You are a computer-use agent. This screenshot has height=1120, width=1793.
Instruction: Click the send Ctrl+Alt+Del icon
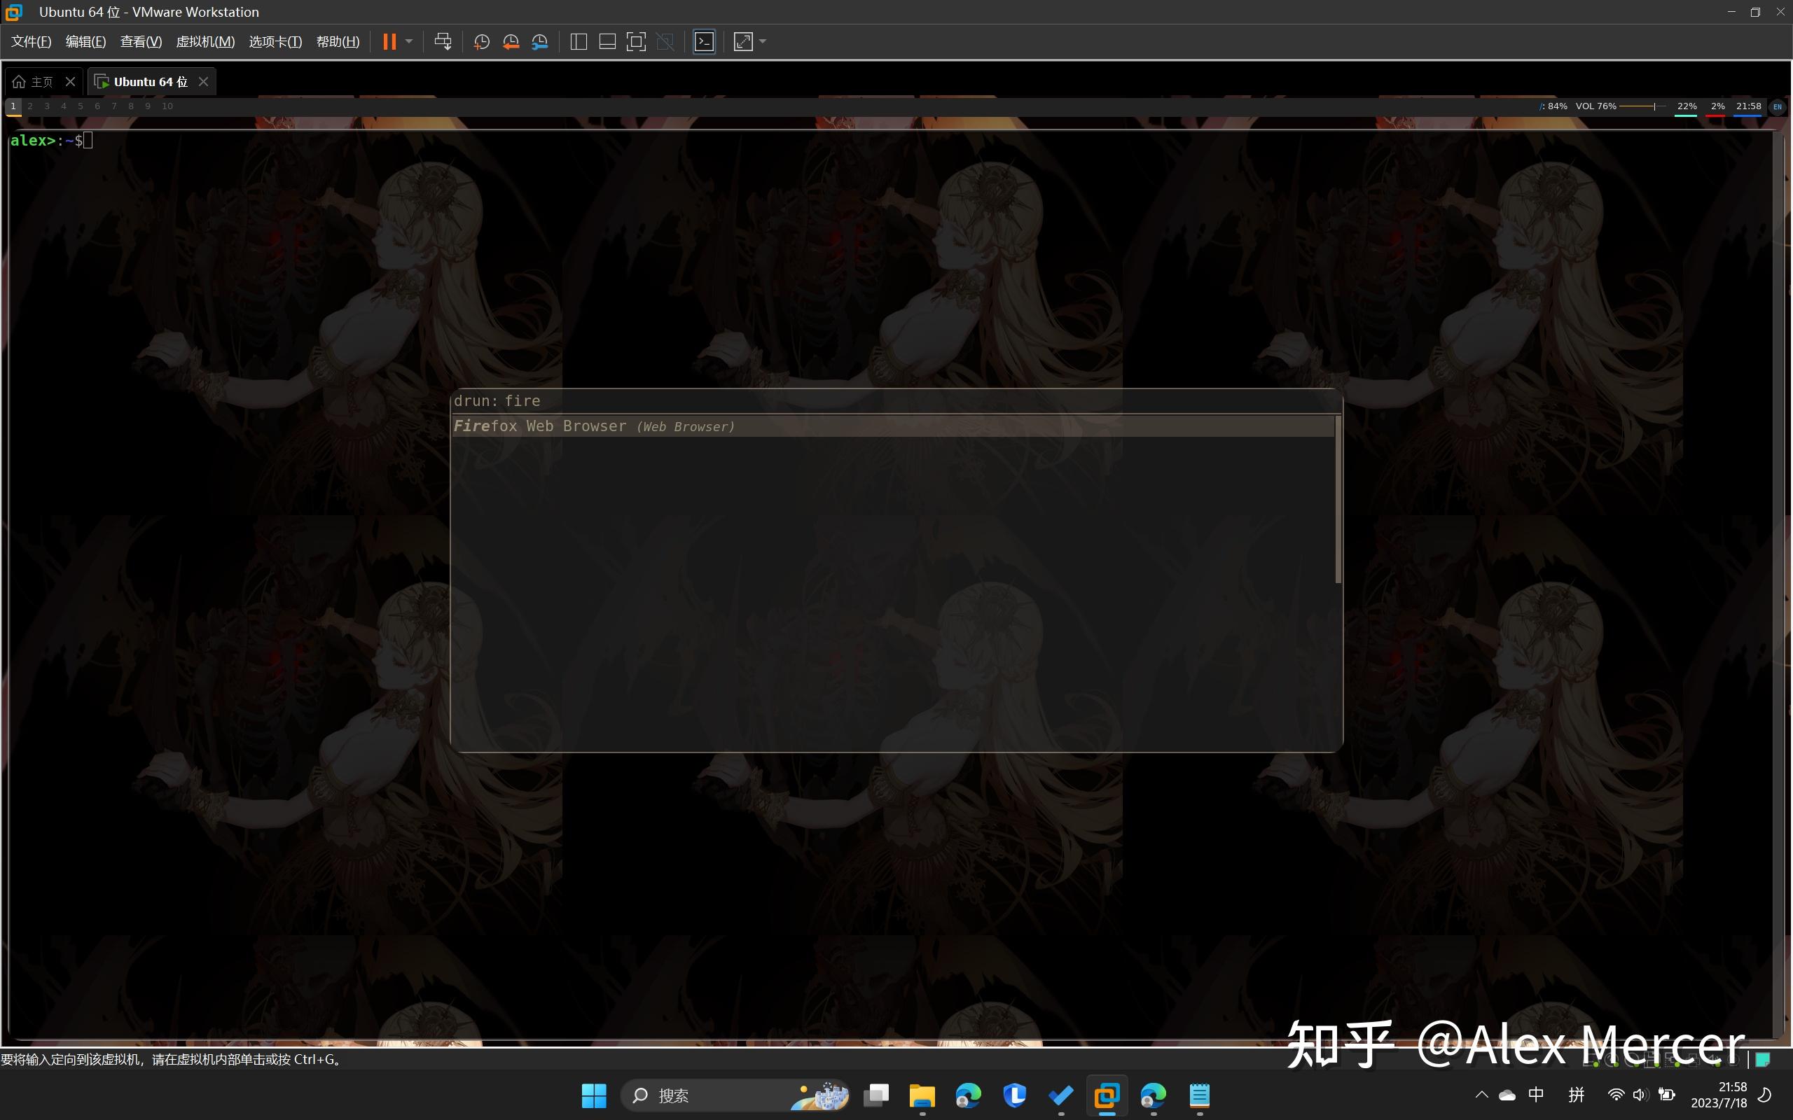tap(443, 41)
